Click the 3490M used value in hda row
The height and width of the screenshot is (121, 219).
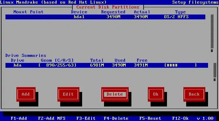point(119,65)
